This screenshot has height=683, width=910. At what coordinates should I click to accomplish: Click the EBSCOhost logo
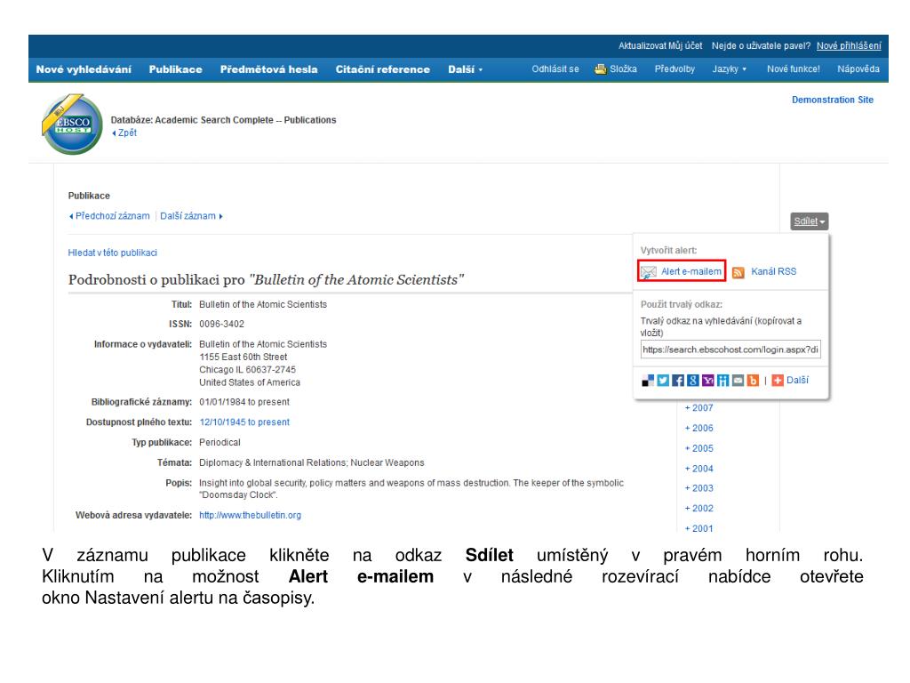pos(73,125)
